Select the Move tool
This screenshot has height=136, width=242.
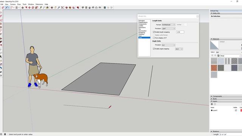(x=29, y=8)
